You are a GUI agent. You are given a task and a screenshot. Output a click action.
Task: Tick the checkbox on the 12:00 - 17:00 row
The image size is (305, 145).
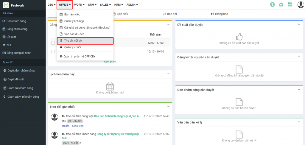click(53, 43)
